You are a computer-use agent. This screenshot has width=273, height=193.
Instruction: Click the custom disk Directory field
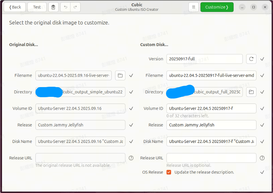click(x=204, y=92)
